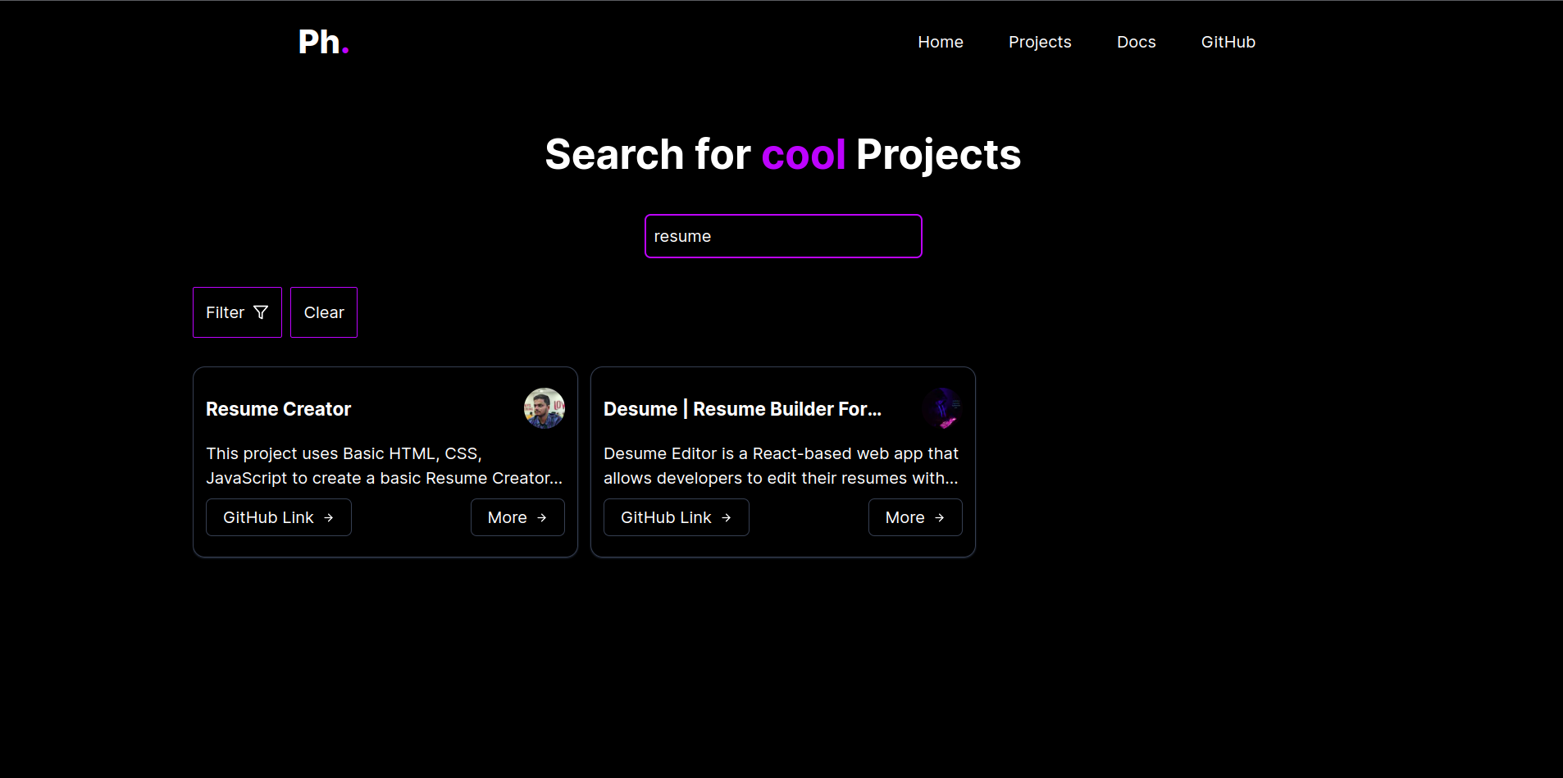
Task: Click the arrow icon on Resume Creator's GitHub Link
Action: coord(329,516)
